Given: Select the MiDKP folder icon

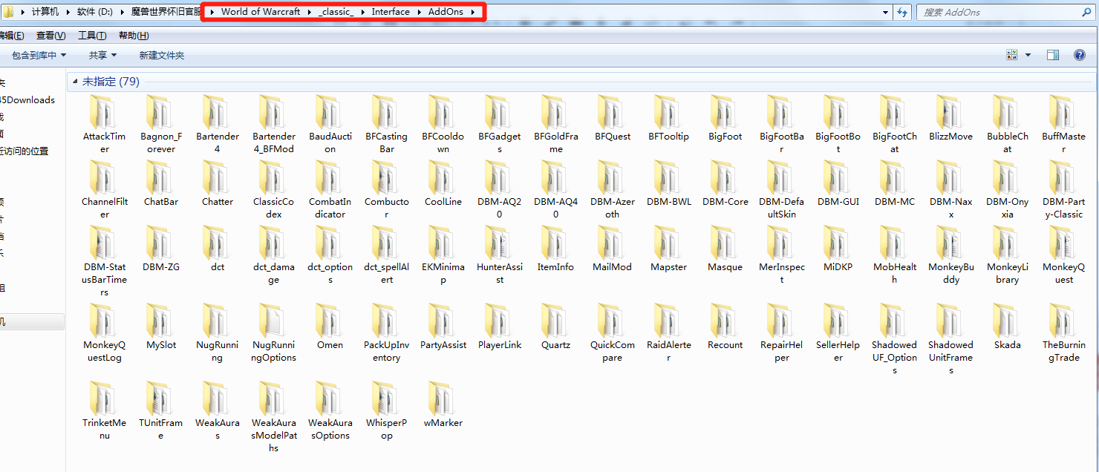Looking at the screenshot, I should pyautogui.click(x=838, y=242).
